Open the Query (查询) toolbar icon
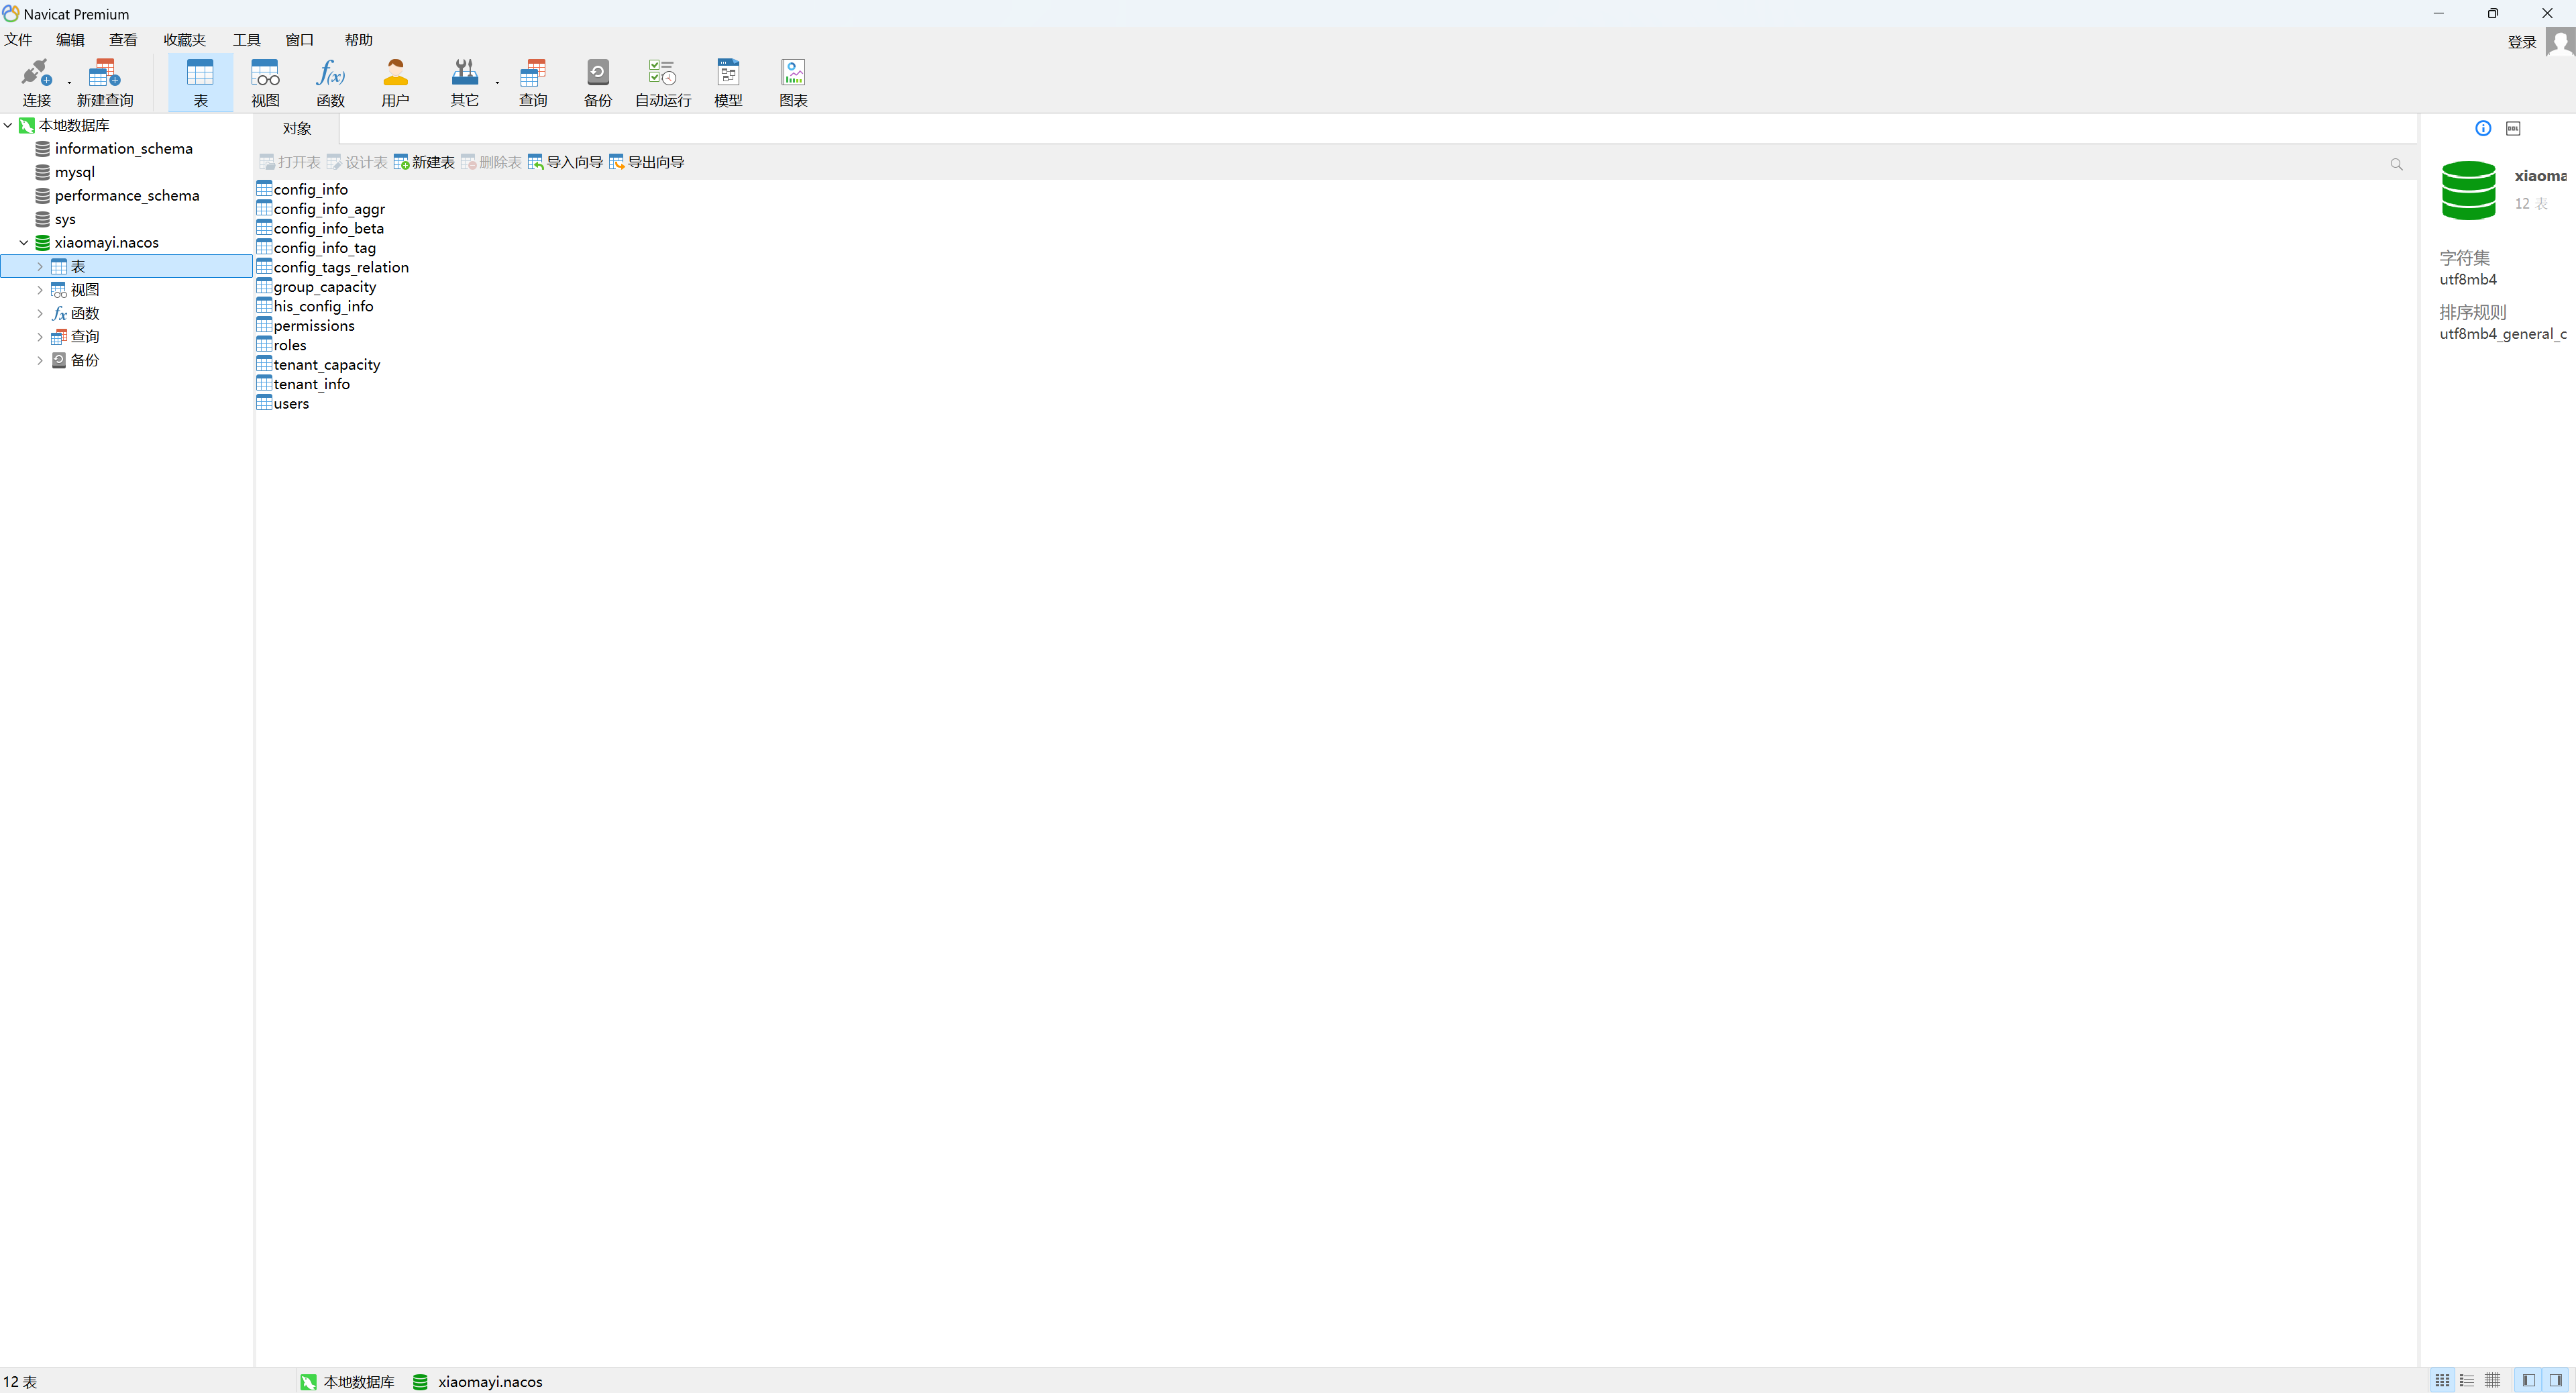 (x=533, y=83)
